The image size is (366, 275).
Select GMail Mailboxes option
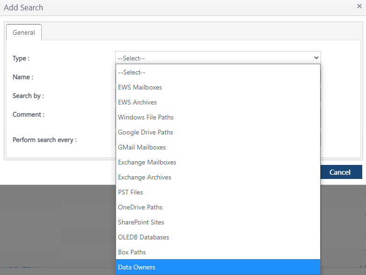click(142, 147)
